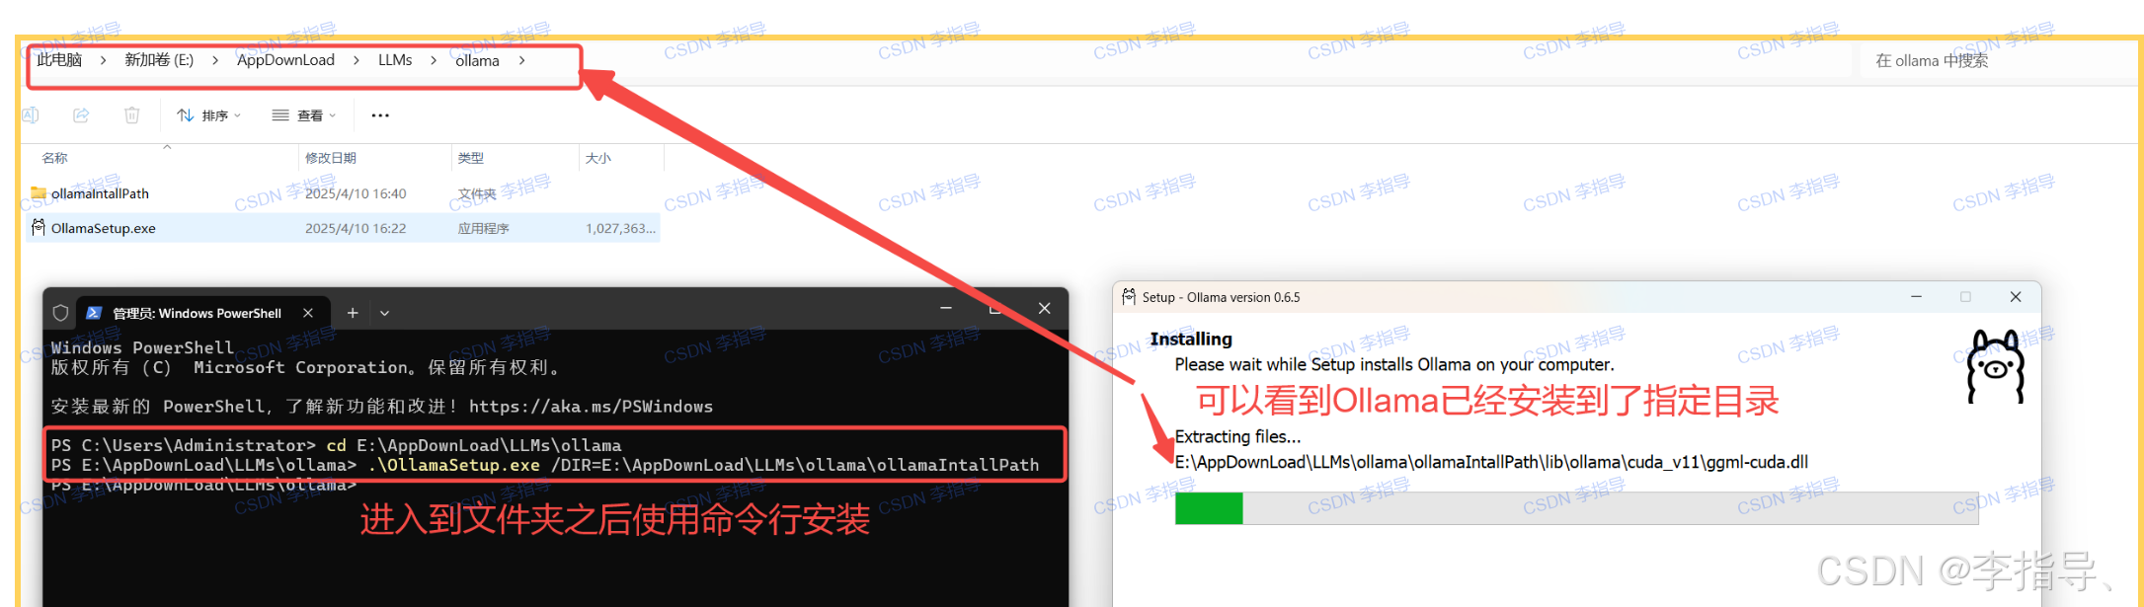Click the 2025/4/10 16:22 date cell
This screenshot has width=2144, height=607.
(x=356, y=228)
